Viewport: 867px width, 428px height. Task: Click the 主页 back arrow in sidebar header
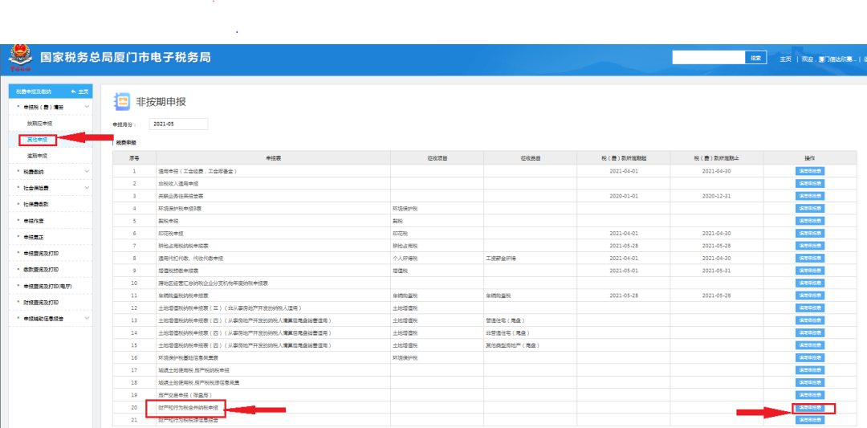(79, 92)
